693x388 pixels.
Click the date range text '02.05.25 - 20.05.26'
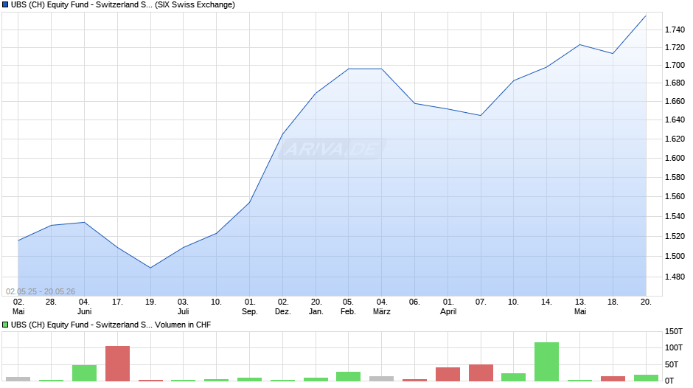pyautogui.click(x=41, y=291)
